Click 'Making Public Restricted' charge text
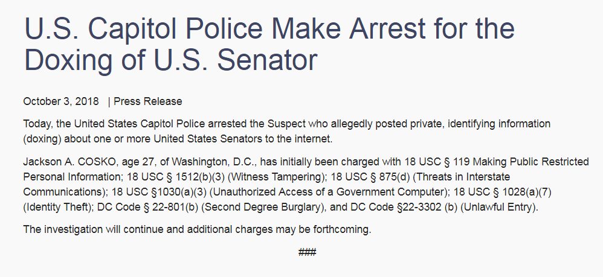Screen dimensions: 603x277 point(528,162)
